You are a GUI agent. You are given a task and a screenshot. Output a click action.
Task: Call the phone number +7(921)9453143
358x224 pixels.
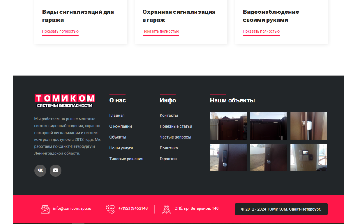tap(133, 208)
